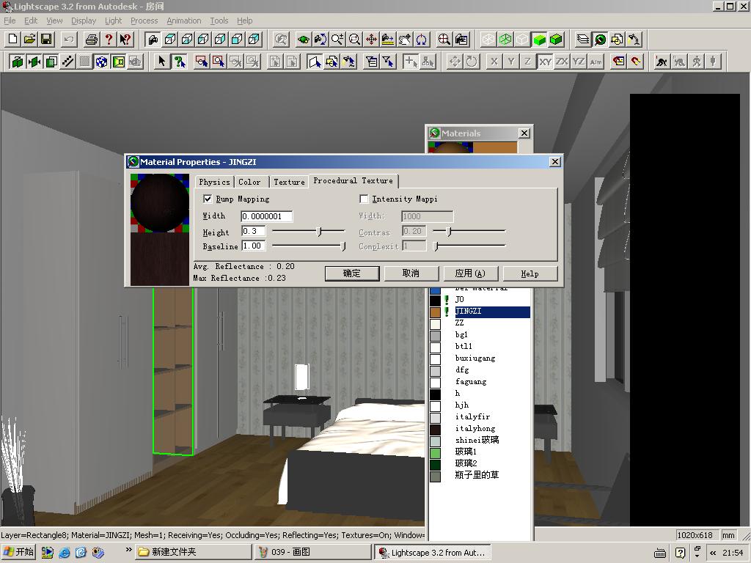Enable the Intensity Mapping checkbox
The width and height of the screenshot is (751, 563).
pyautogui.click(x=364, y=199)
